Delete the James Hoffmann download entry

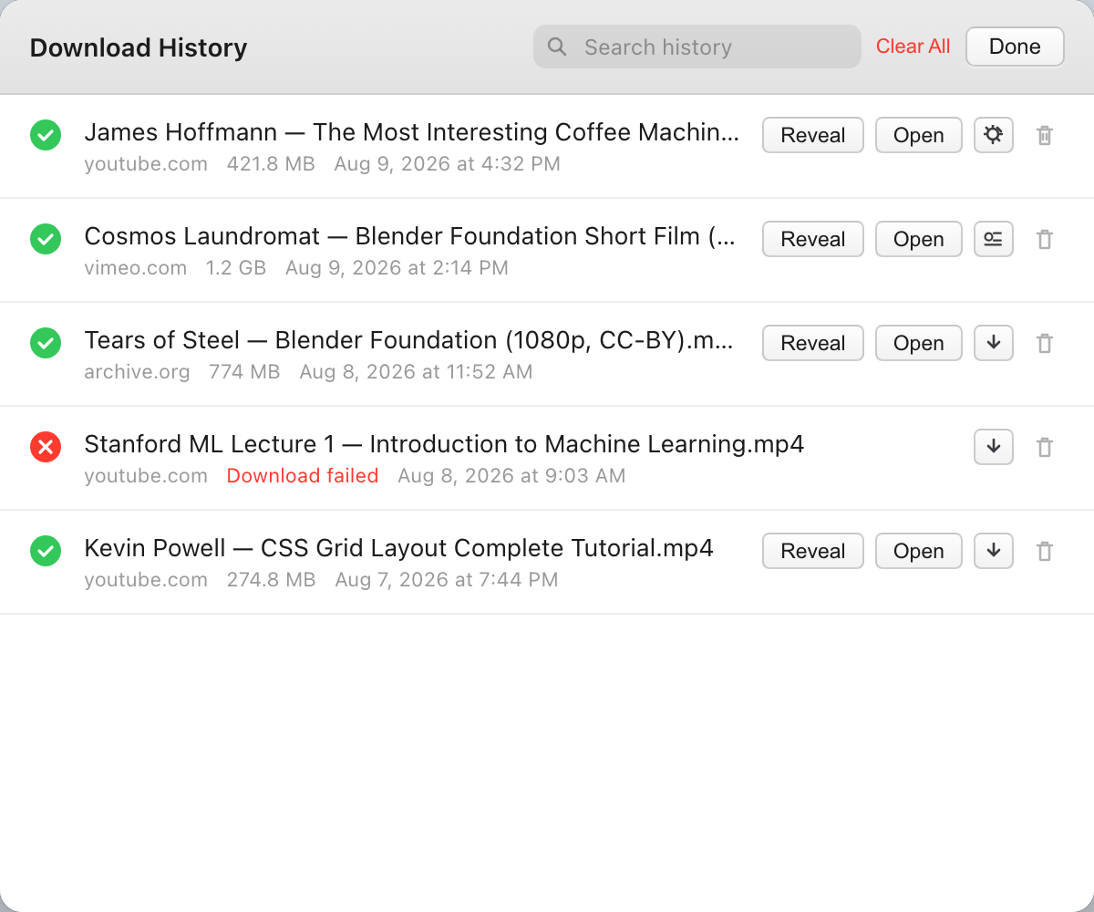click(x=1045, y=135)
